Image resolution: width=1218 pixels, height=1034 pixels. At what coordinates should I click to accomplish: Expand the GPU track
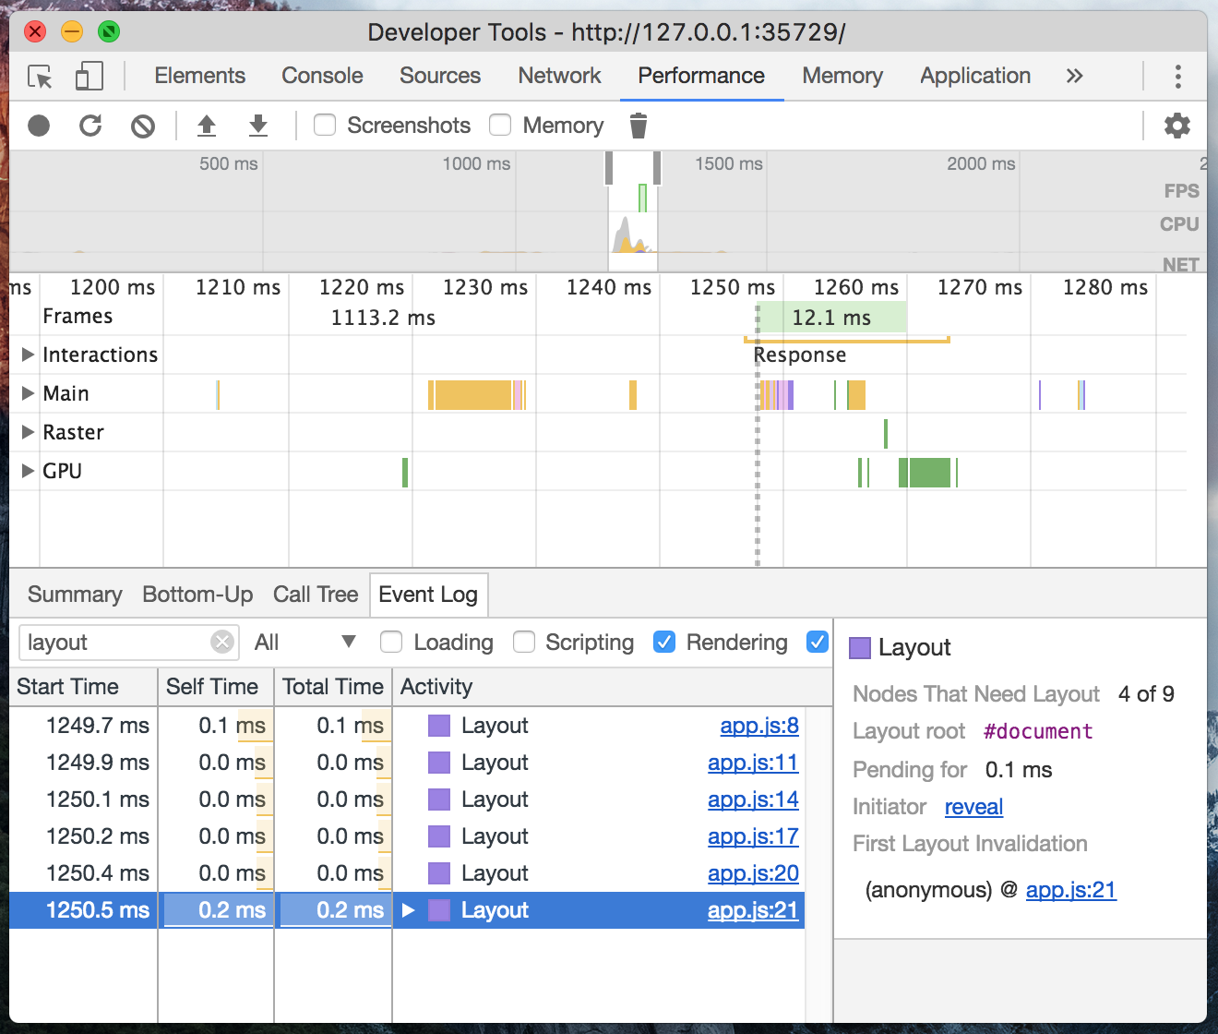pos(28,471)
